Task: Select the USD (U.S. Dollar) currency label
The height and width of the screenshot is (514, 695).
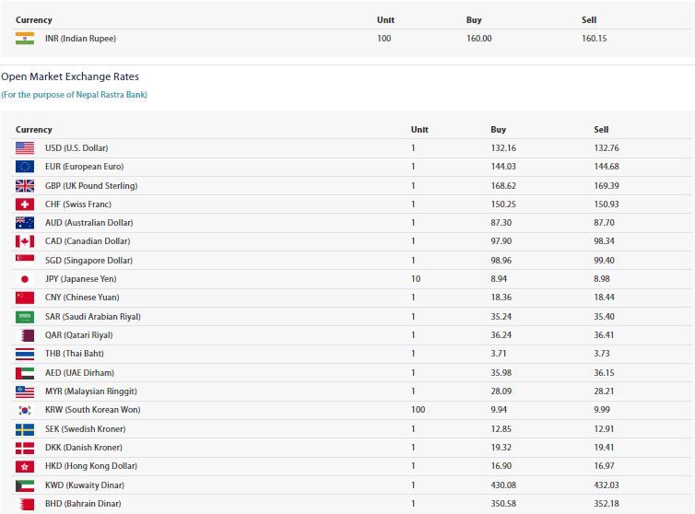Action: [x=77, y=148]
